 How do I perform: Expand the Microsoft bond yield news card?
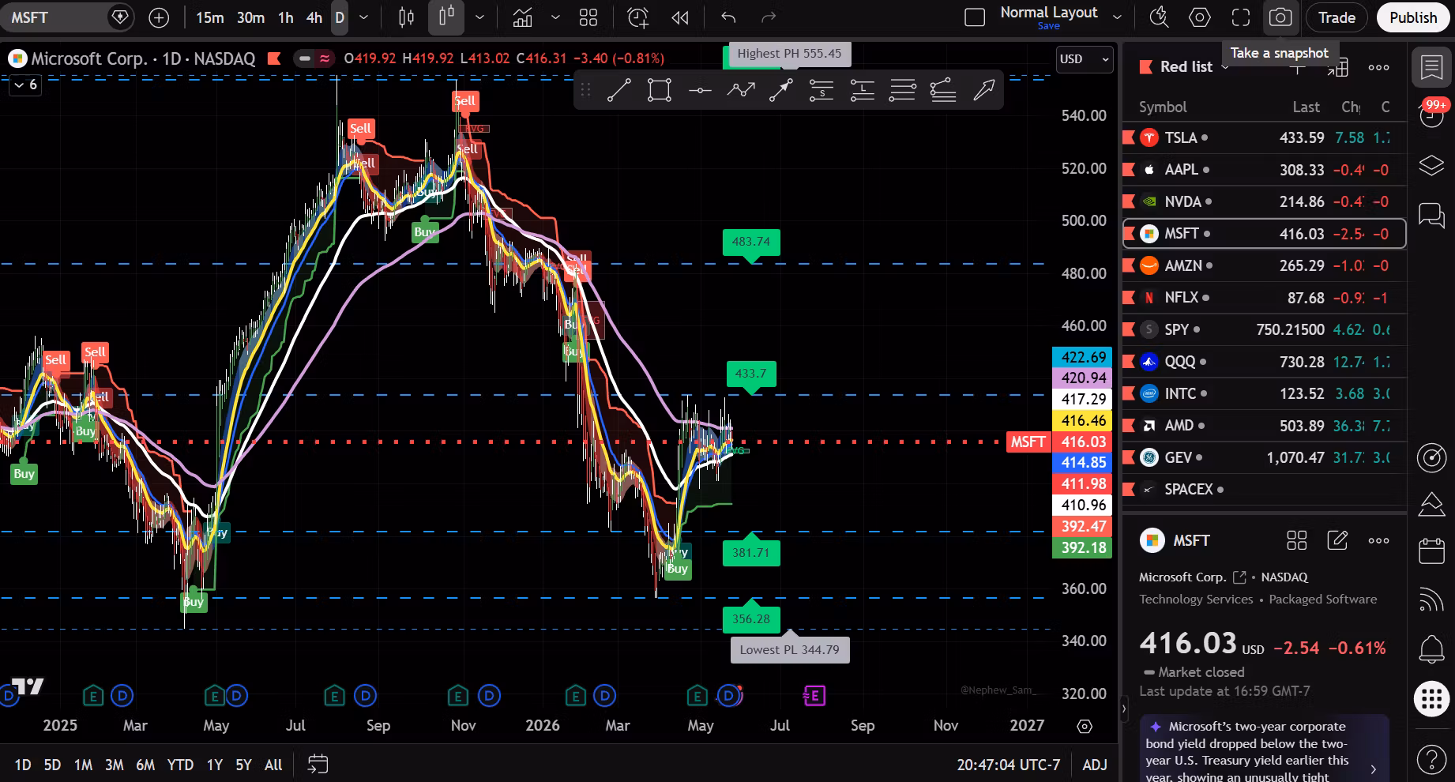(1264, 748)
